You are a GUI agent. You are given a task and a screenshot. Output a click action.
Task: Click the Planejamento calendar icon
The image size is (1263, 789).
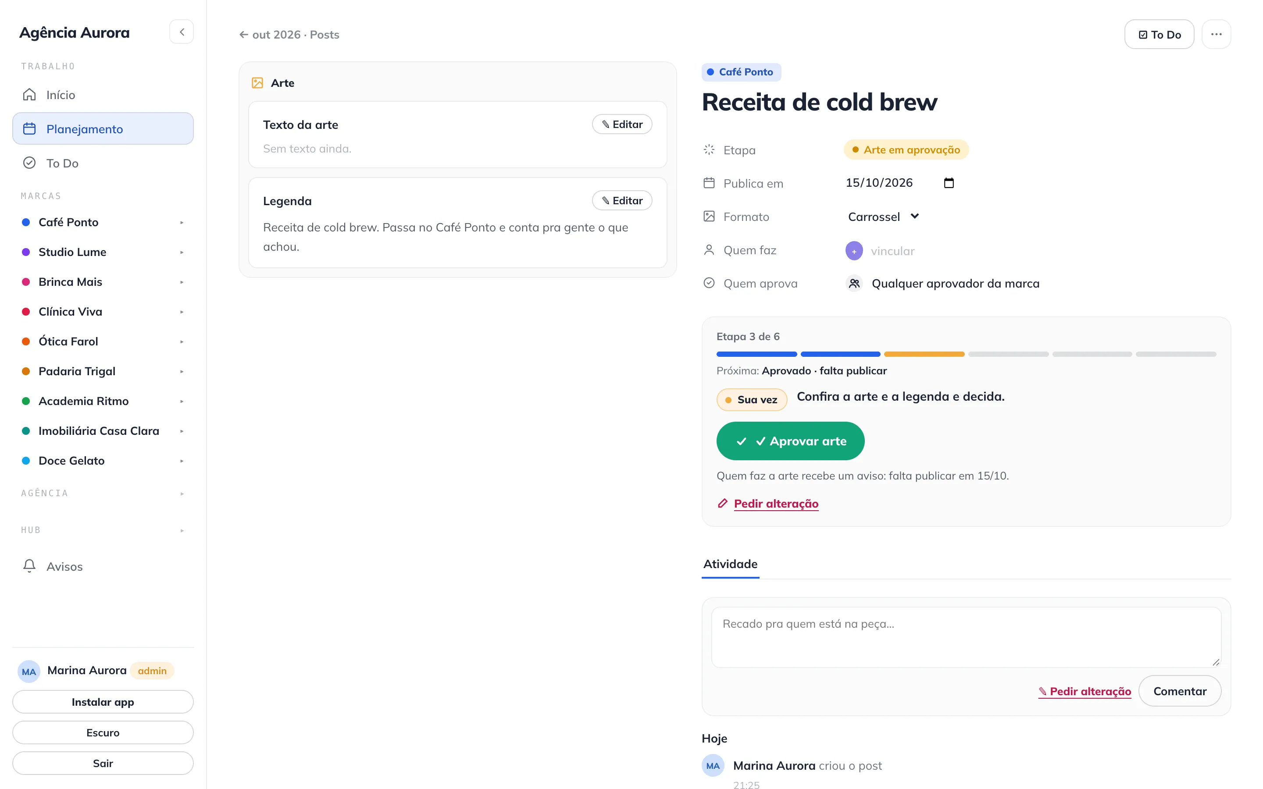[x=29, y=129]
